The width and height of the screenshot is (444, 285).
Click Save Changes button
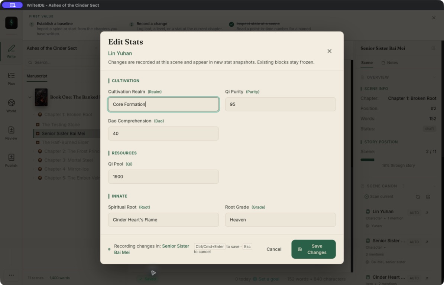point(314,249)
